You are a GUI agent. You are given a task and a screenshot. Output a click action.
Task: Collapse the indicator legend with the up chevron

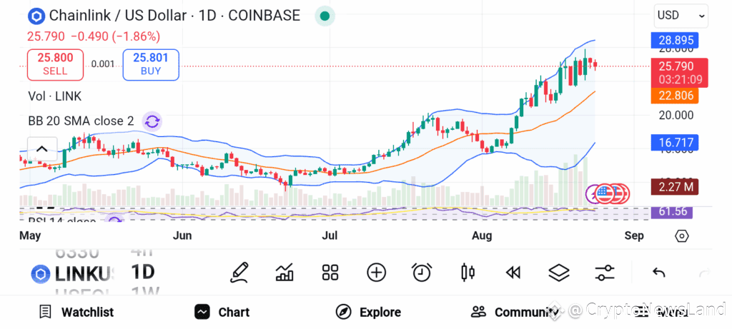[42, 149]
